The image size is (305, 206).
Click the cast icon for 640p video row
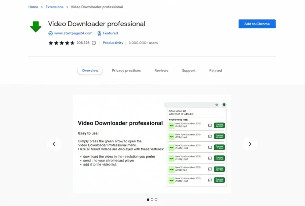coord(210,125)
